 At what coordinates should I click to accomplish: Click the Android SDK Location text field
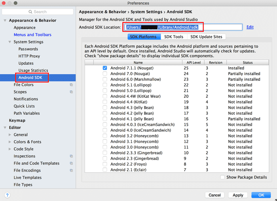182,27
